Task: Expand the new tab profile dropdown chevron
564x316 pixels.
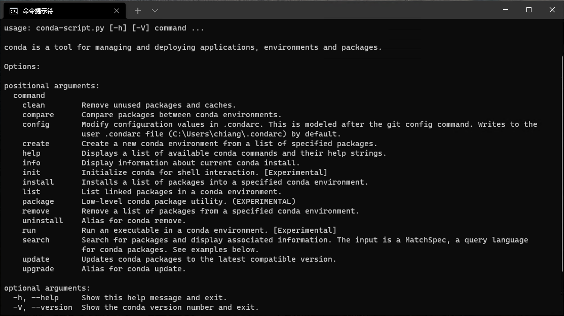Action: pos(155,11)
